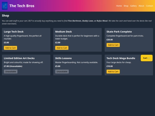
Task: Select the Skate Park Complete title
Action: [119, 32]
